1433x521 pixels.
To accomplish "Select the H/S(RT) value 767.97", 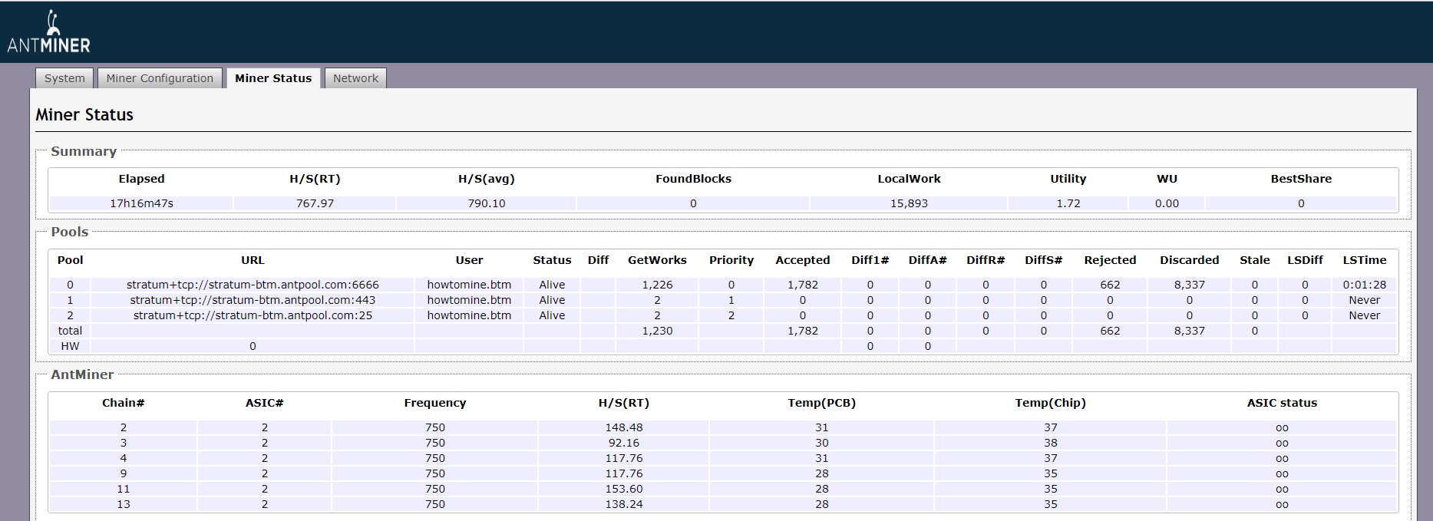I will tap(315, 203).
